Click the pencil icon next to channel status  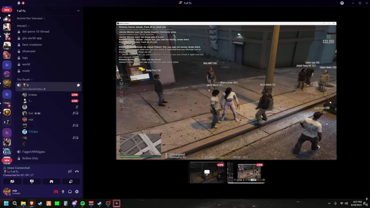45,89
